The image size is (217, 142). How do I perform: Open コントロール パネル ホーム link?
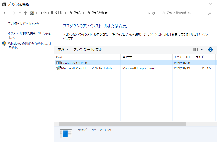(23, 24)
